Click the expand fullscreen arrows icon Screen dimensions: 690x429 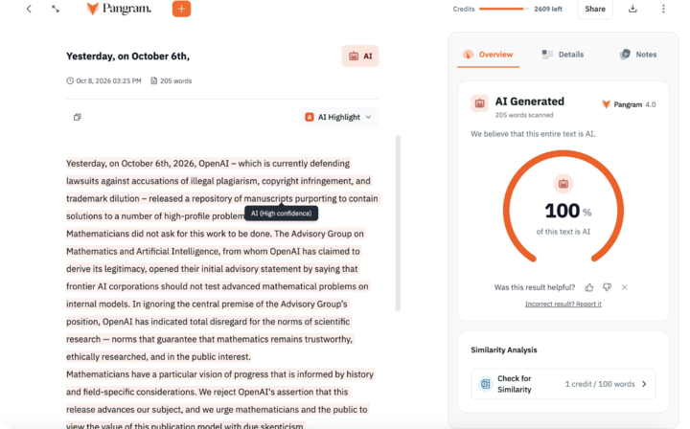pyautogui.click(x=56, y=9)
